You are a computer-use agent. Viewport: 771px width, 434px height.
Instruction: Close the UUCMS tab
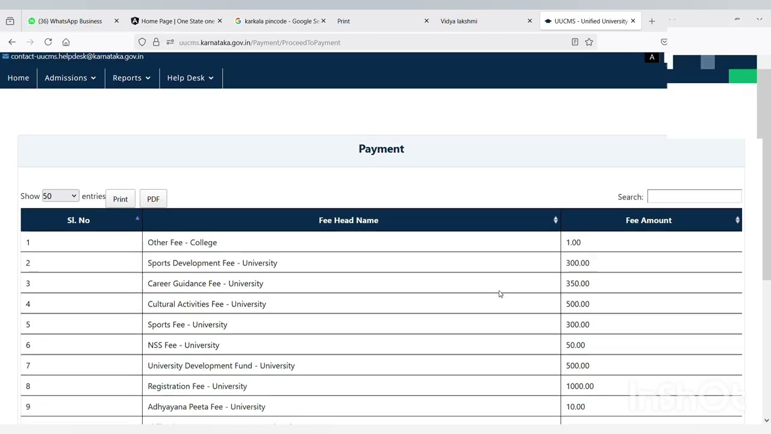pyautogui.click(x=633, y=21)
